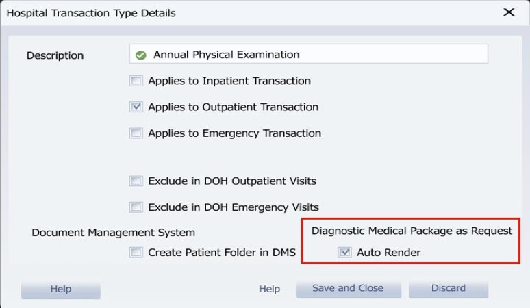530x308 pixels.
Task: Click the dialog title Hospital Transaction Type Details
Action: coord(91,13)
